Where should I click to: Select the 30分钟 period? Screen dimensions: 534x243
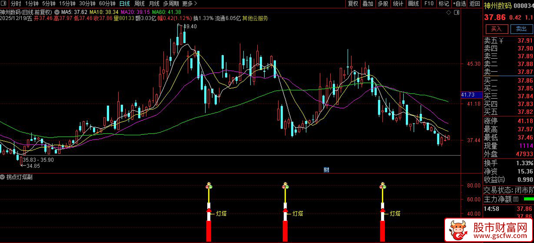click(x=87, y=4)
